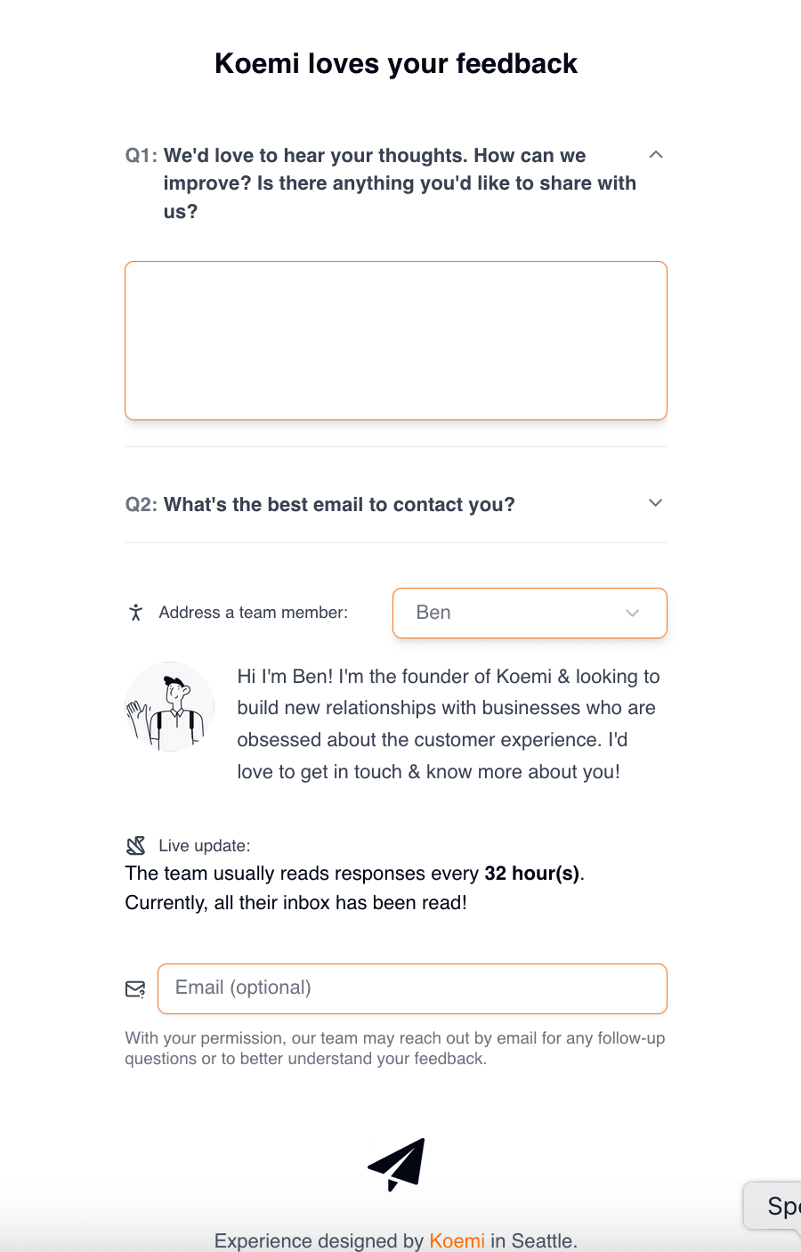Expand the Q2 email question
Image resolution: width=801 pixels, height=1252 pixels.
tap(656, 503)
